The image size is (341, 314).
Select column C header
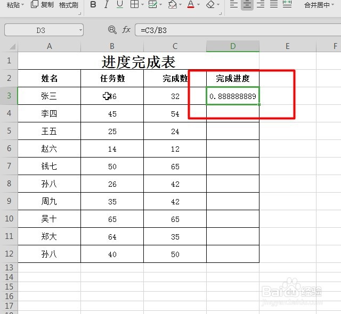pos(175,46)
